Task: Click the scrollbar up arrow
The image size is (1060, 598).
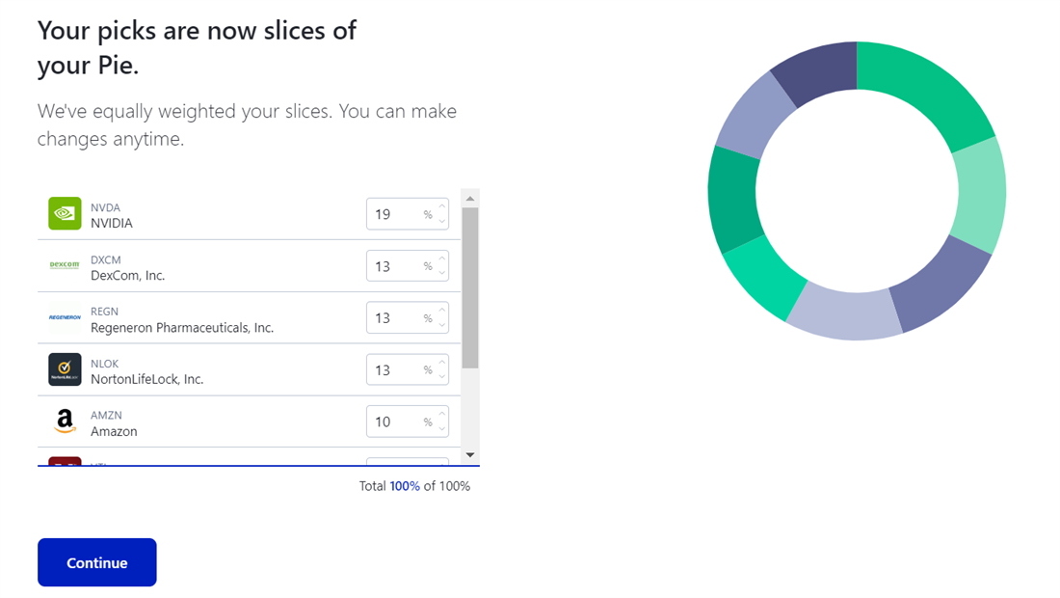Action: [470, 199]
